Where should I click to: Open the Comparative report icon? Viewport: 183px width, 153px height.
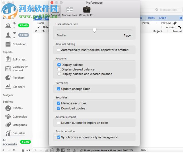8,68
